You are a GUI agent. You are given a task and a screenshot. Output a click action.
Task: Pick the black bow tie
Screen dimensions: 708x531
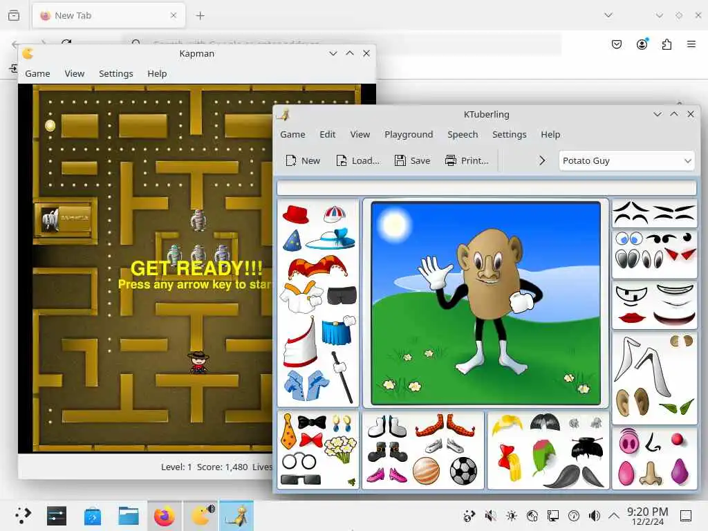[x=312, y=422]
